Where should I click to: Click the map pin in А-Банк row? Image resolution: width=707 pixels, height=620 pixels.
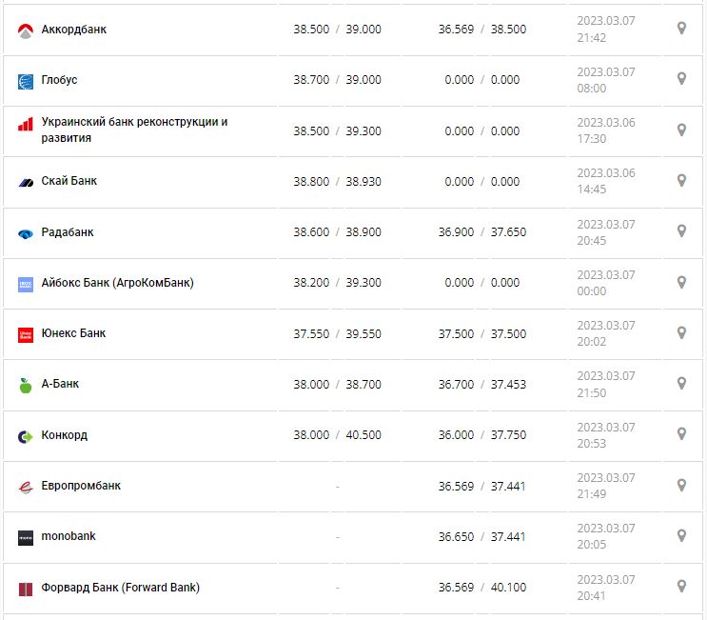click(x=681, y=383)
